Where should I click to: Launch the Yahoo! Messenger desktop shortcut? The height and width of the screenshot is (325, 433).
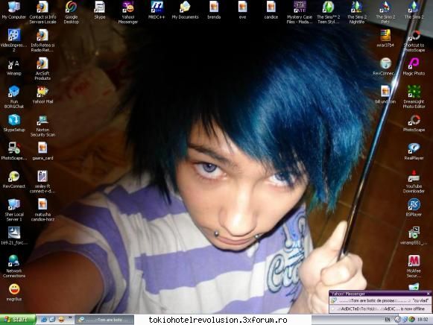[128, 13]
